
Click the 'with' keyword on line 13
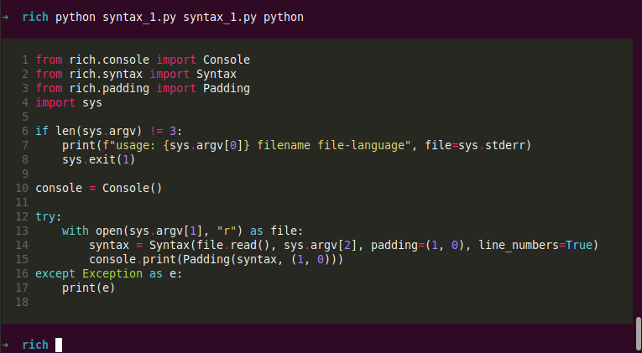pyautogui.click(x=76, y=231)
